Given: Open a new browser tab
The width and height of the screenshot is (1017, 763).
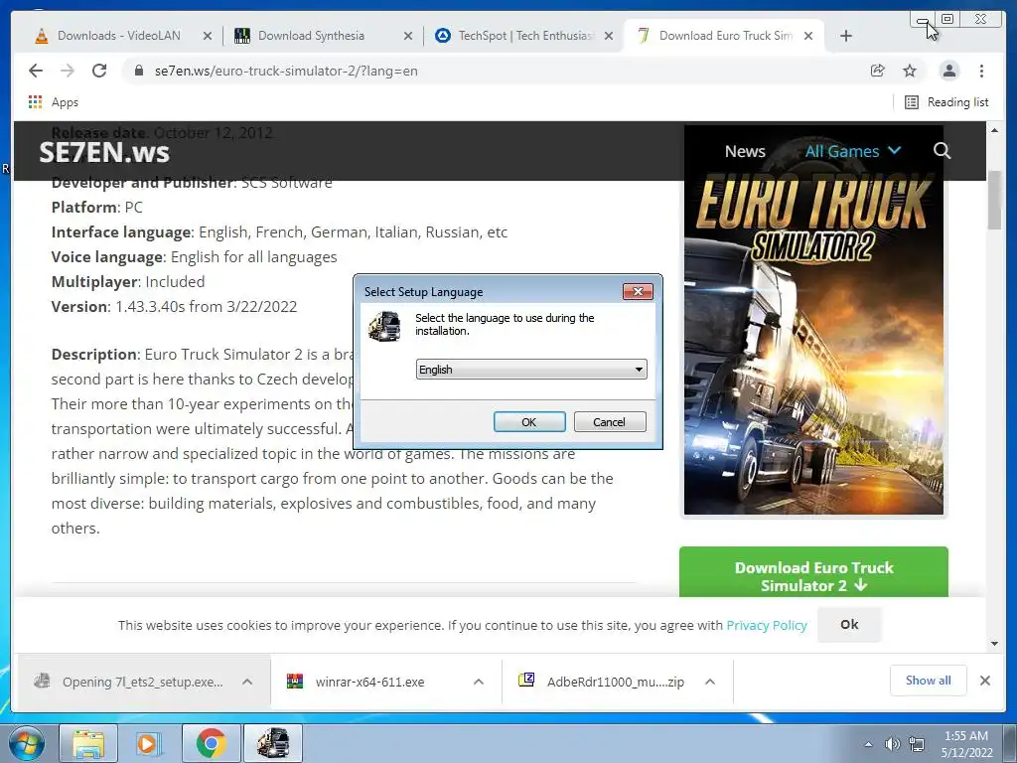Looking at the screenshot, I should pyautogui.click(x=846, y=36).
